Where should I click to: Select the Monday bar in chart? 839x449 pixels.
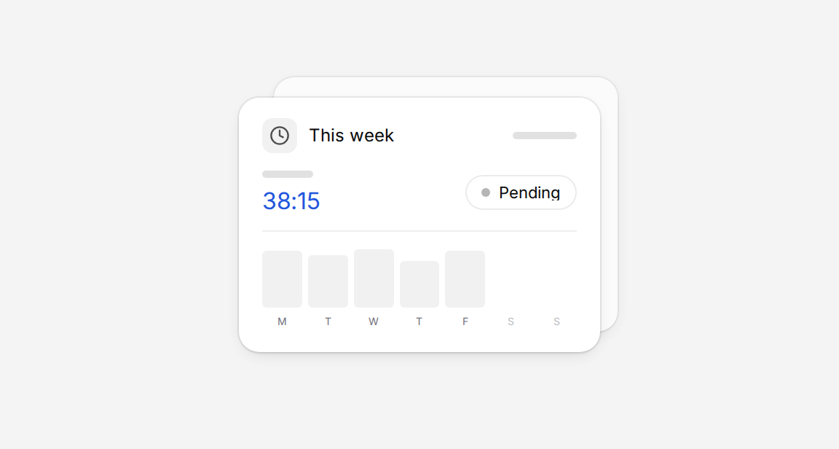coord(282,279)
